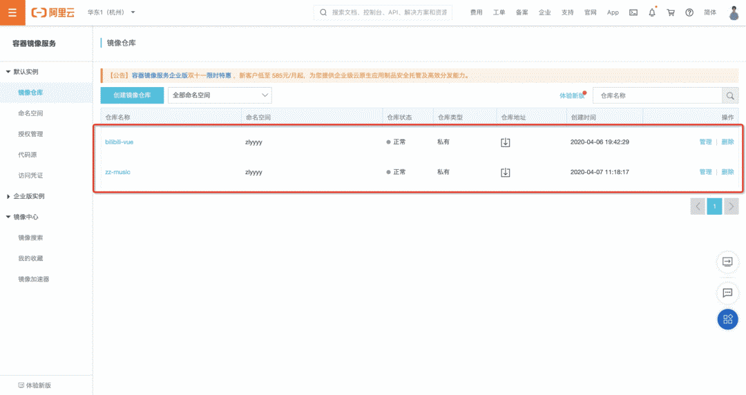Click 体验新版 link near search
Screen dimensions: 746x395
click(x=572, y=96)
